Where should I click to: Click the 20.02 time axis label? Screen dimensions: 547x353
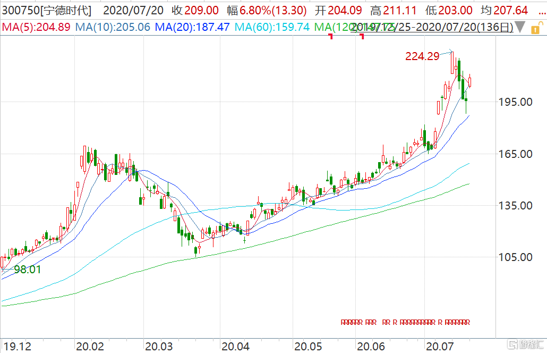tap(90, 347)
